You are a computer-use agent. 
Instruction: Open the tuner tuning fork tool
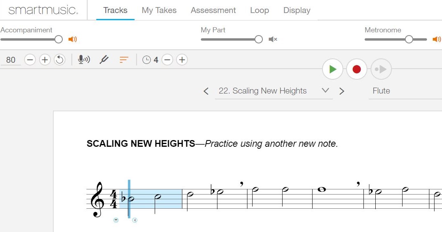point(104,60)
